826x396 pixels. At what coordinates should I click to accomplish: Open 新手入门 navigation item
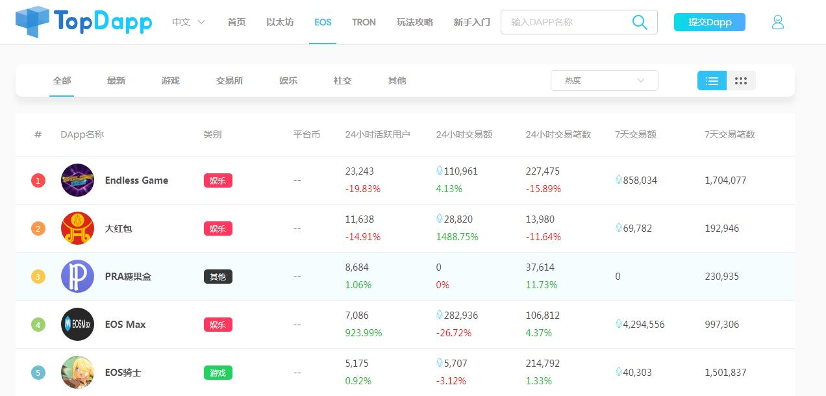pos(472,22)
